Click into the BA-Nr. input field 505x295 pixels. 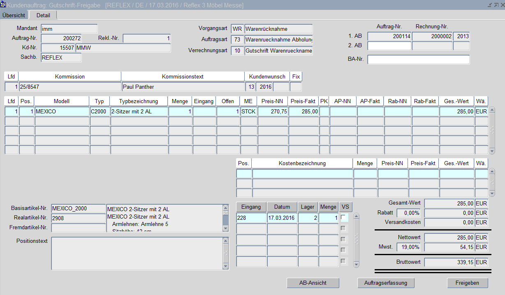click(418, 60)
